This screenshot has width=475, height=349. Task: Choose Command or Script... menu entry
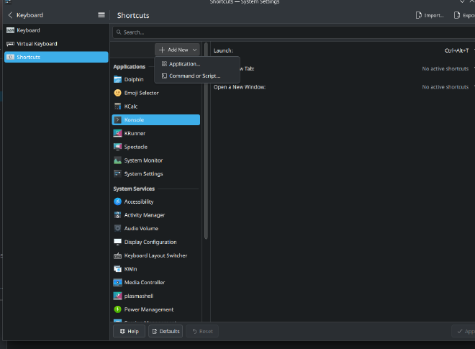pos(194,76)
